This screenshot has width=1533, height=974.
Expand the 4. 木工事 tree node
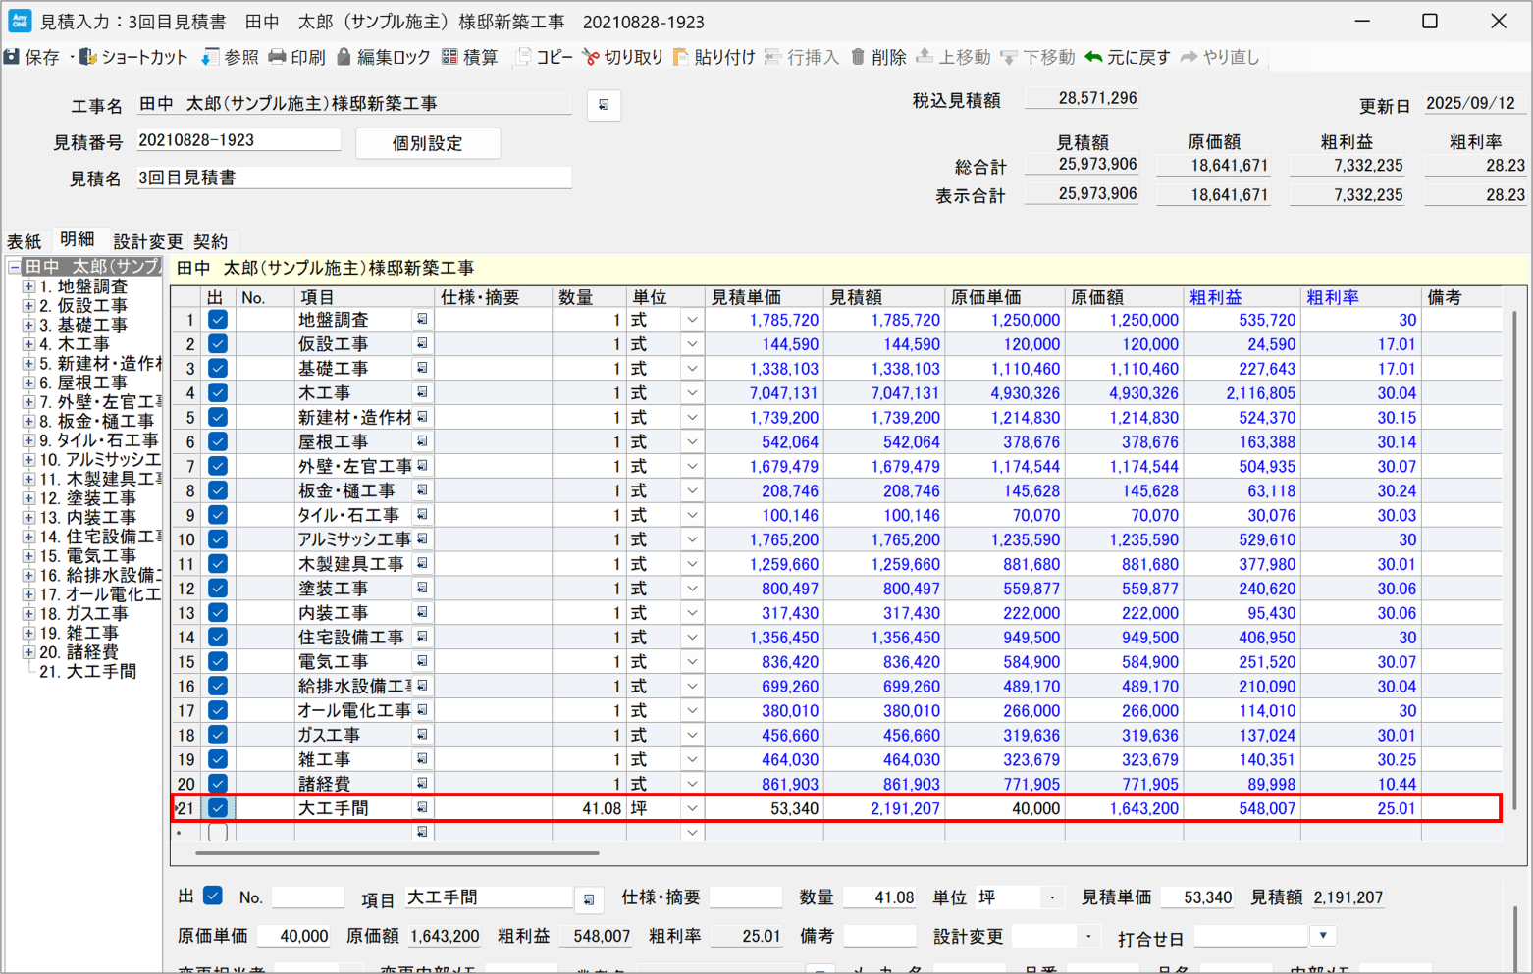tap(28, 344)
